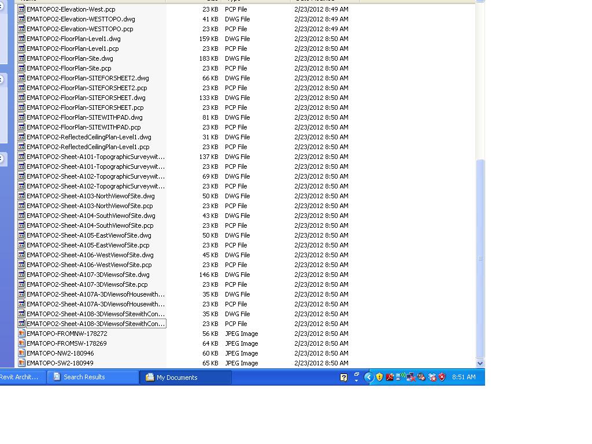Select file EMATOPO2-Sheet-A103-NorthViewofSite.pcp

click(90, 205)
